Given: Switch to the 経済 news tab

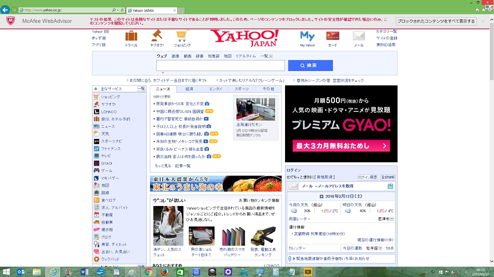Looking at the screenshot, I should tap(189, 89).
